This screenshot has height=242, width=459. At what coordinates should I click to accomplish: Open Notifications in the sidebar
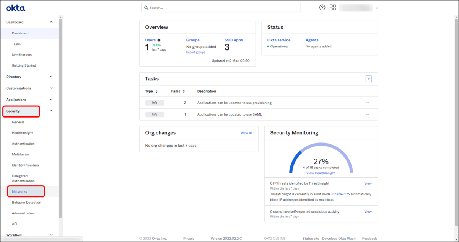click(x=22, y=55)
